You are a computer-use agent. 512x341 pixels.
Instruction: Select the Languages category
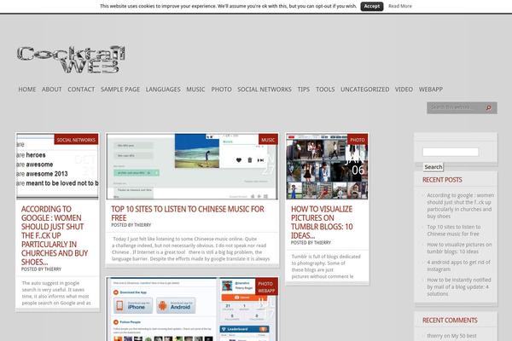click(163, 90)
